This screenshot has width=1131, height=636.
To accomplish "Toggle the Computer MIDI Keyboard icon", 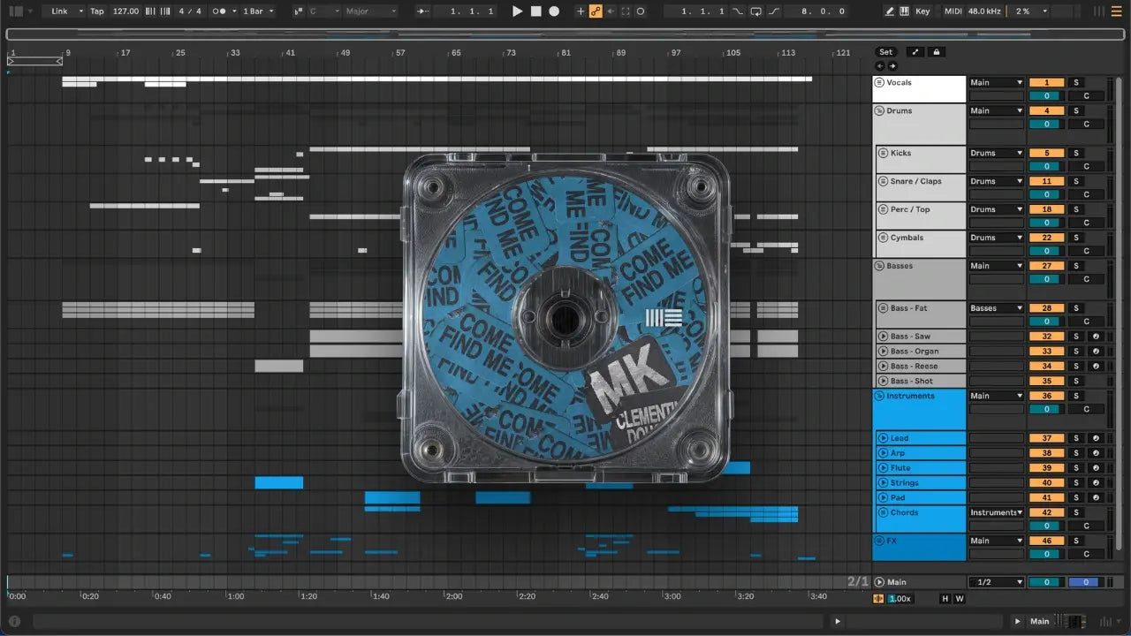I will tap(905, 11).
